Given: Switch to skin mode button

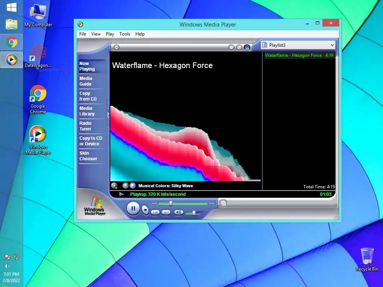Looking at the screenshot, I should [x=223, y=203].
